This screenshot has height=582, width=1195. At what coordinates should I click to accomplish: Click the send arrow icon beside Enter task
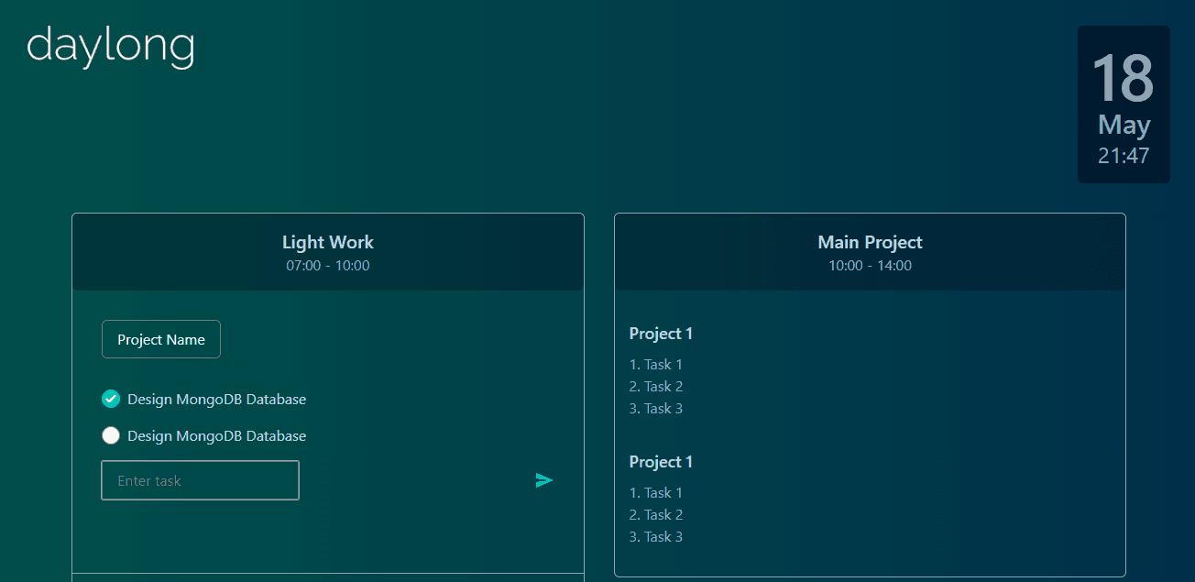pyautogui.click(x=544, y=480)
